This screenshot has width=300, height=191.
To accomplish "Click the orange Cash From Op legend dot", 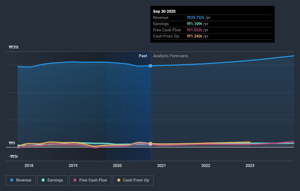I will [x=119, y=180].
